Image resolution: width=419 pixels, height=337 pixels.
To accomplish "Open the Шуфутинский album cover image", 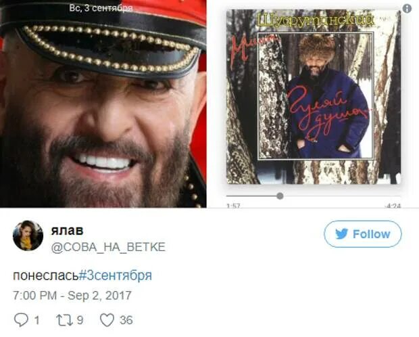I will (314, 97).
